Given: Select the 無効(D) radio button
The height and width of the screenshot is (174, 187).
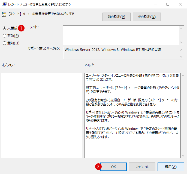Looking at the screenshot, I should point(5,43).
